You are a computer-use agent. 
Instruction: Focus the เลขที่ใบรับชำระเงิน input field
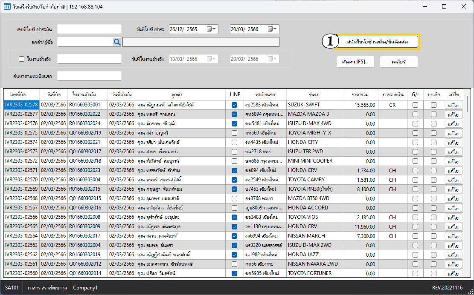click(x=89, y=29)
